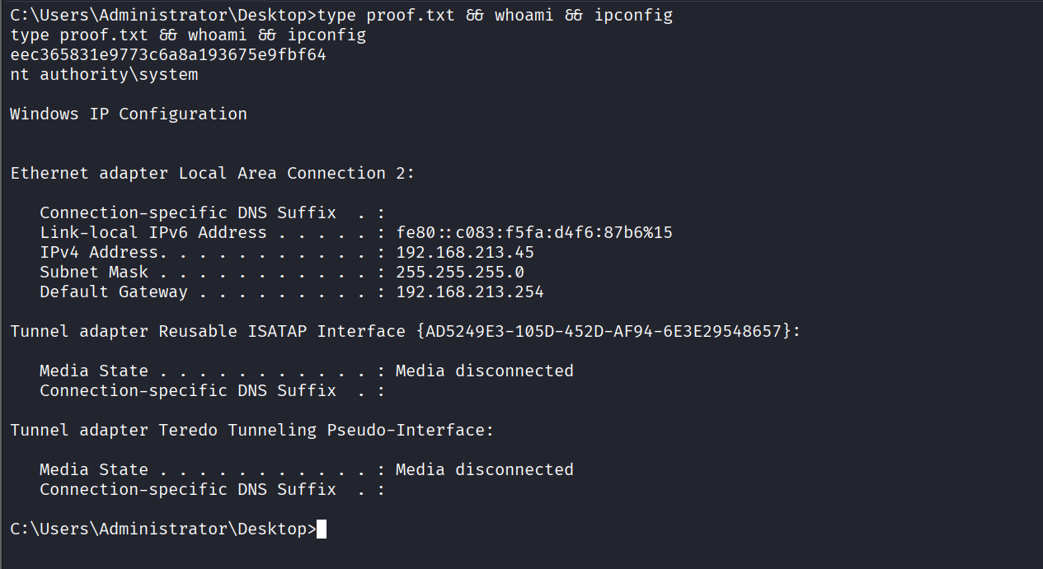This screenshot has width=1043, height=569.
Task: Click the subnet mask 255.255.255.0 value
Action: [x=460, y=273]
